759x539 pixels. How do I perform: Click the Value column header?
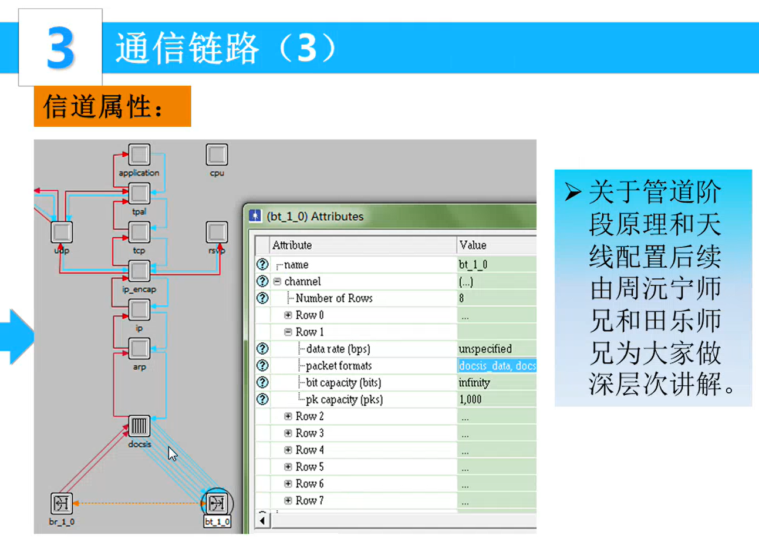pos(497,245)
